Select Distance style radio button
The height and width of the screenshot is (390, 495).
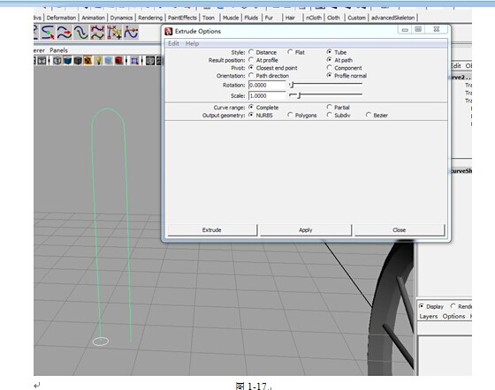click(251, 52)
